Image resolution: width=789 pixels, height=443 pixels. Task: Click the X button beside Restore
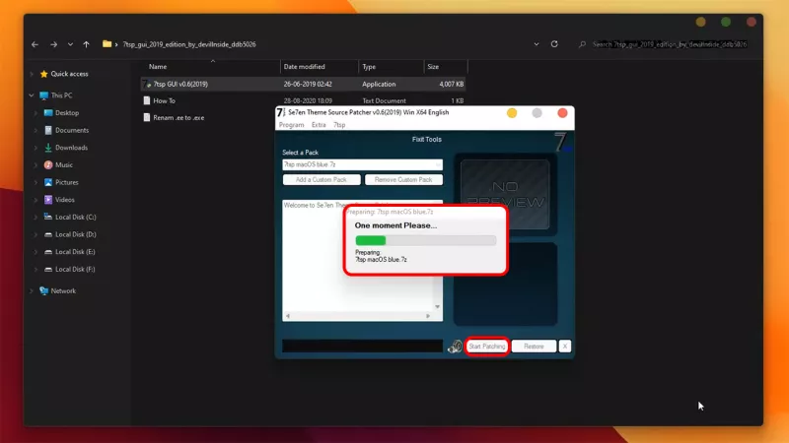pyautogui.click(x=564, y=347)
